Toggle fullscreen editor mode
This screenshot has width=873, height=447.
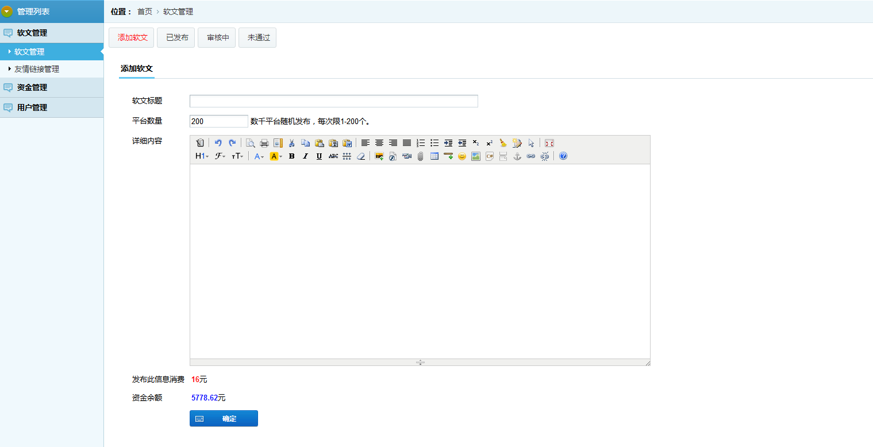tap(549, 143)
